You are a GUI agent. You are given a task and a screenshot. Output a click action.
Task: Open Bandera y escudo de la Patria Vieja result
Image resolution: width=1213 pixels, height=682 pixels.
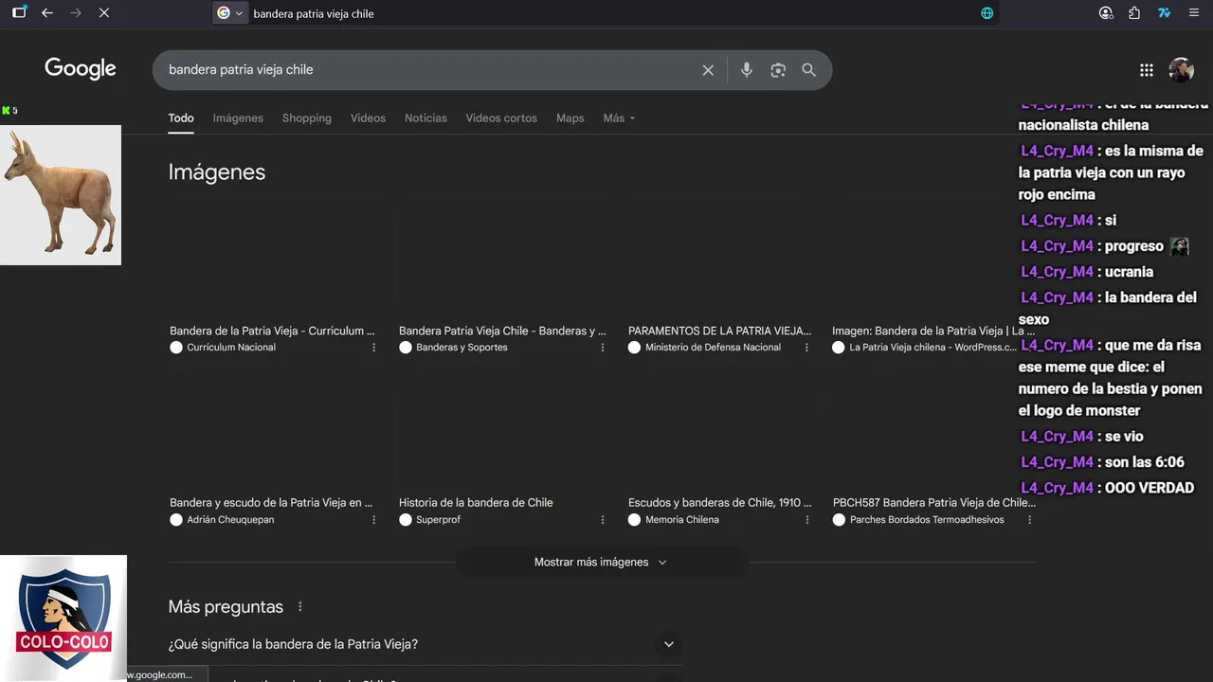point(271,503)
